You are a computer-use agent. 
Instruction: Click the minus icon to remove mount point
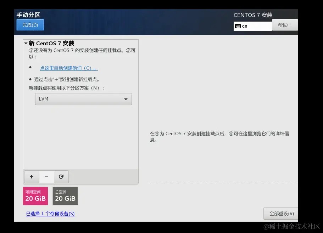(46, 177)
